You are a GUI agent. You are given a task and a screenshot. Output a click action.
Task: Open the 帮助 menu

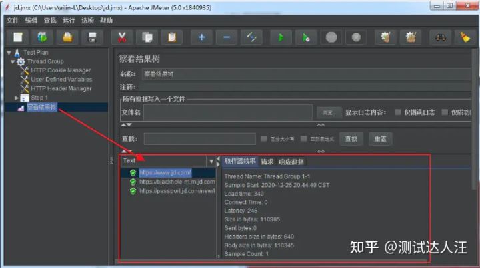coord(106,21)
